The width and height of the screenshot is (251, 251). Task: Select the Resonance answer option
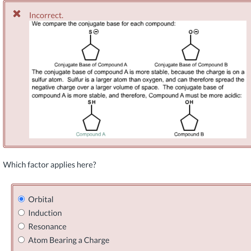22,226
